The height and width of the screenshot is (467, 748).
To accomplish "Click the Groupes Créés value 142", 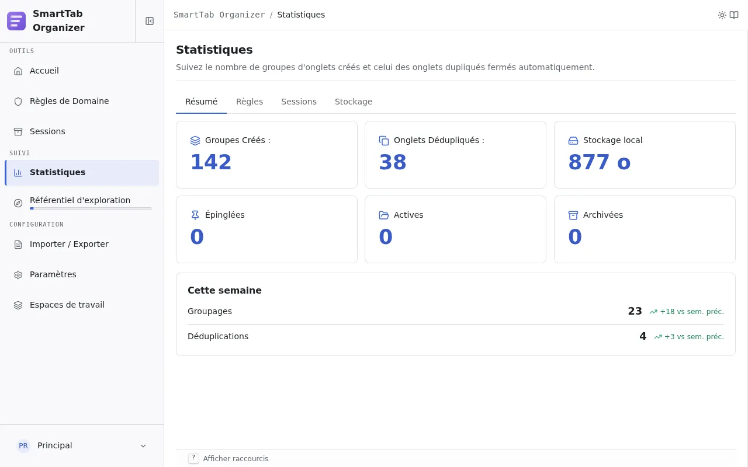I will pyautogui.click(x=211, y=162).
